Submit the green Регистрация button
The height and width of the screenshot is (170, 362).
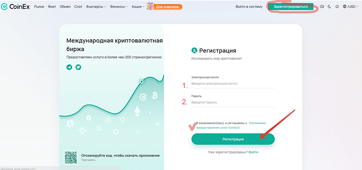tap(233, 139)
